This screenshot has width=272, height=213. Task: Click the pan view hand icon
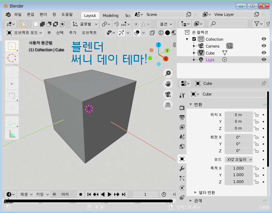[168, 84]
